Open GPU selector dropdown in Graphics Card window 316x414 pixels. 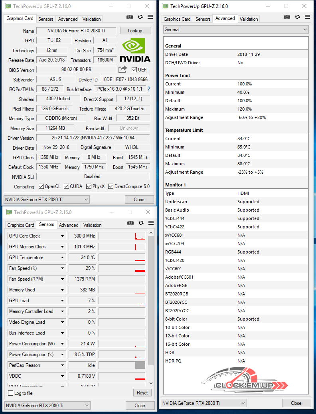[47, 200]
